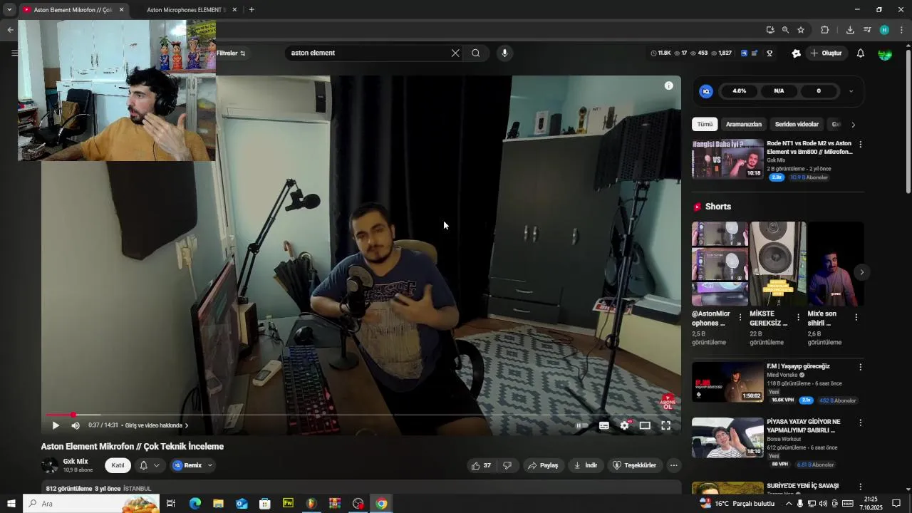Expand the vidIQ score panel chevron
Image resolution: width=912 pixels, height=513 pixels.
(851, 91)
